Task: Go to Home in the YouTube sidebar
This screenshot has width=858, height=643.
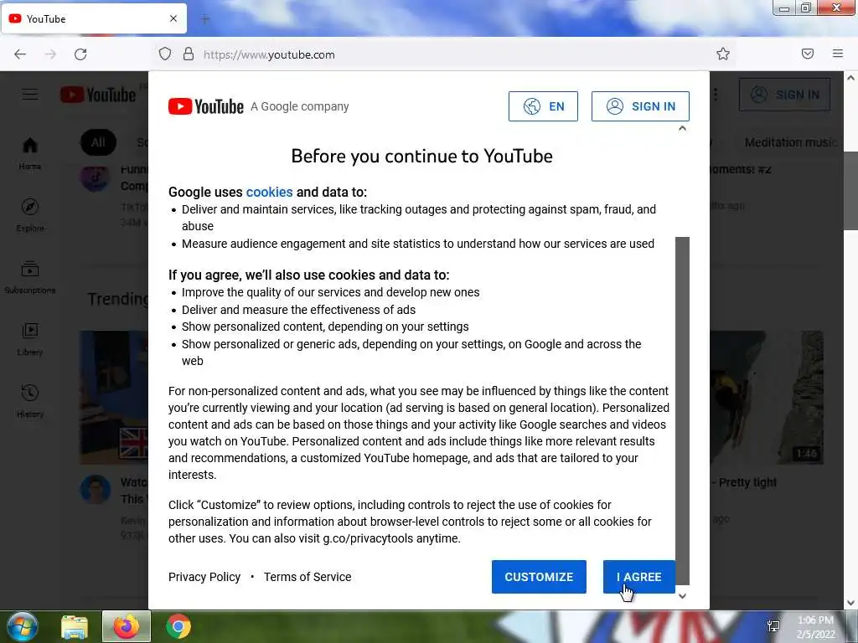Action: coord(29,153)
